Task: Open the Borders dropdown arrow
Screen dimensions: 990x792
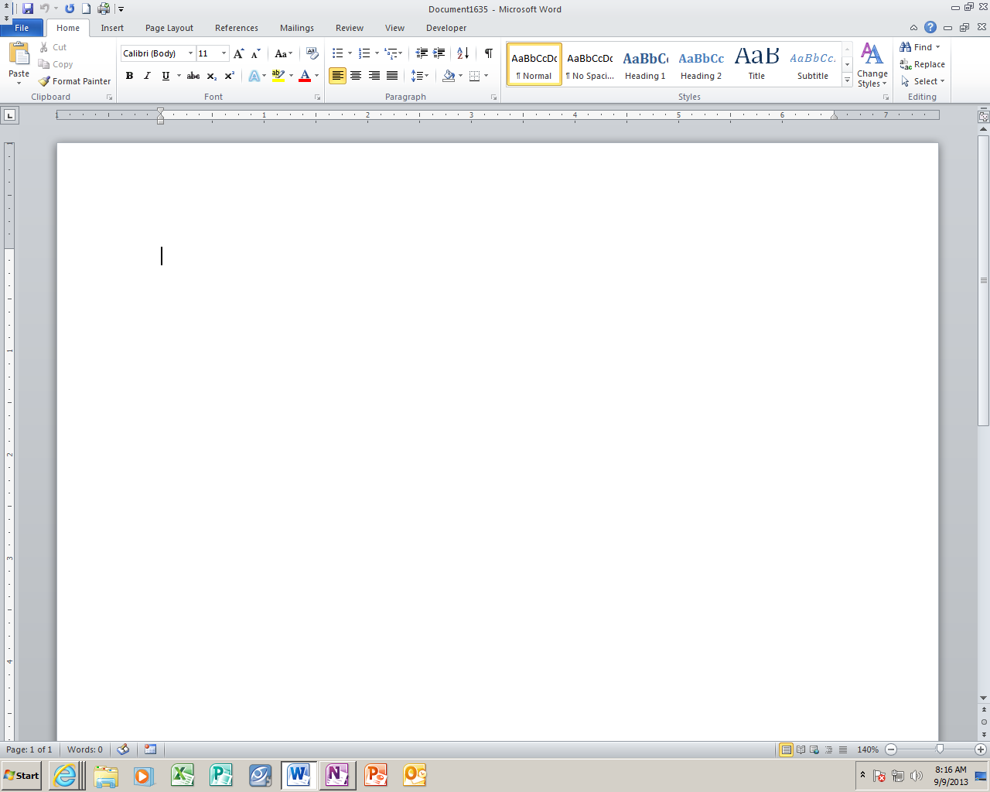Action: [x=486, y=76]
